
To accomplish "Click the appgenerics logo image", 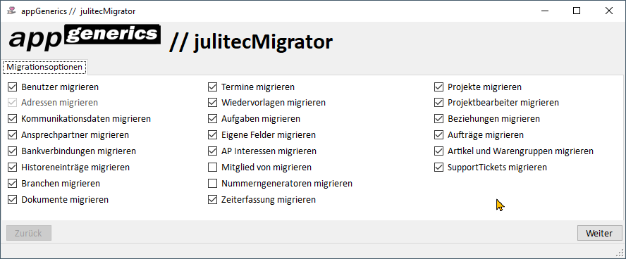I will [85, 38].
